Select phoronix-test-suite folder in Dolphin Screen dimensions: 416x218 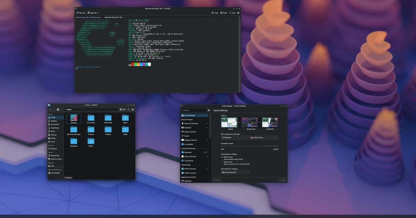[x=73, y=130]
